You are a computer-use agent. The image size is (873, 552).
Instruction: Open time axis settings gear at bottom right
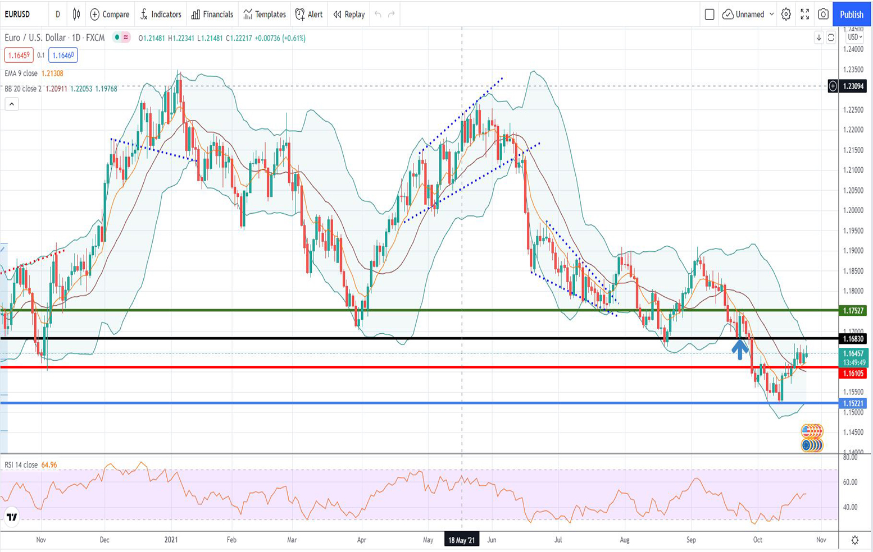pos(854,540)
